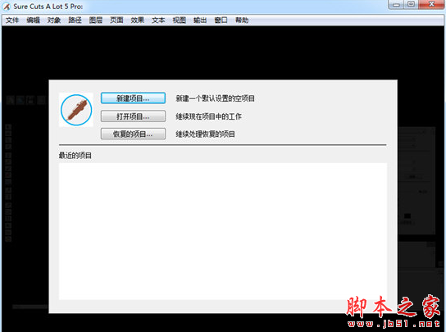Image resolution: width=446 pixels, height=332 pixels.
Task: Click the app icon in title bar
Action: [7, 7]
